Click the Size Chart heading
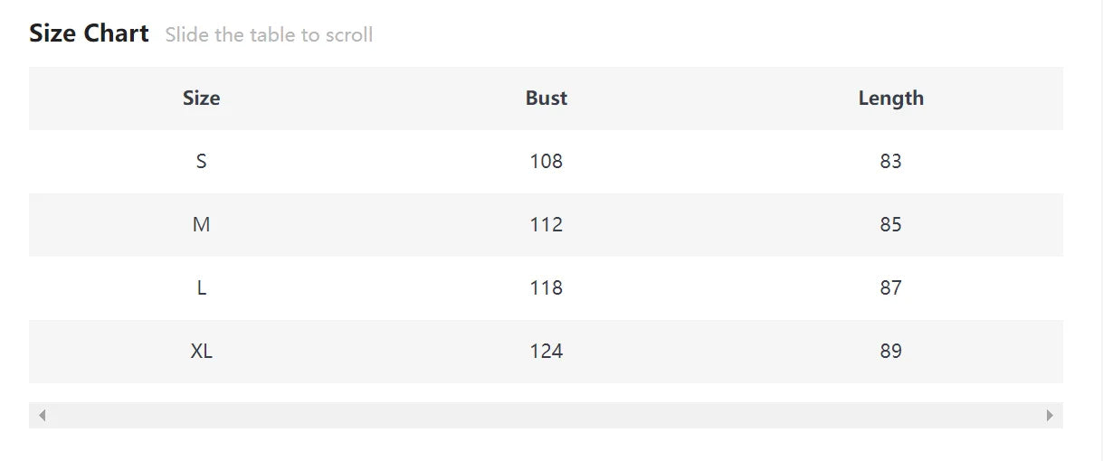1103x461 pixels. pos(89,33)
